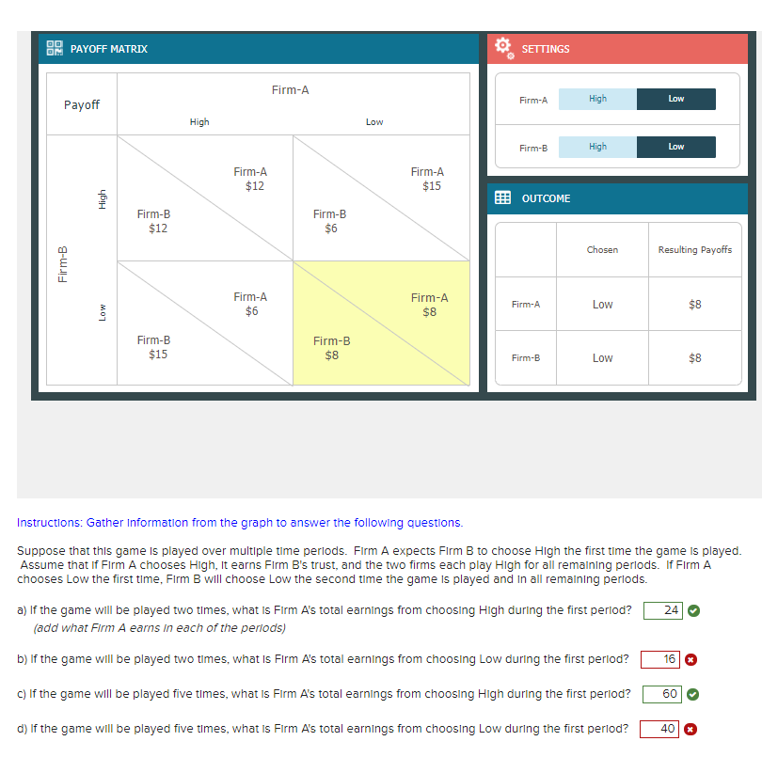Click the green checkmark beside answer 24
This screenshot has width=762, height=757.
pos(695,610)
